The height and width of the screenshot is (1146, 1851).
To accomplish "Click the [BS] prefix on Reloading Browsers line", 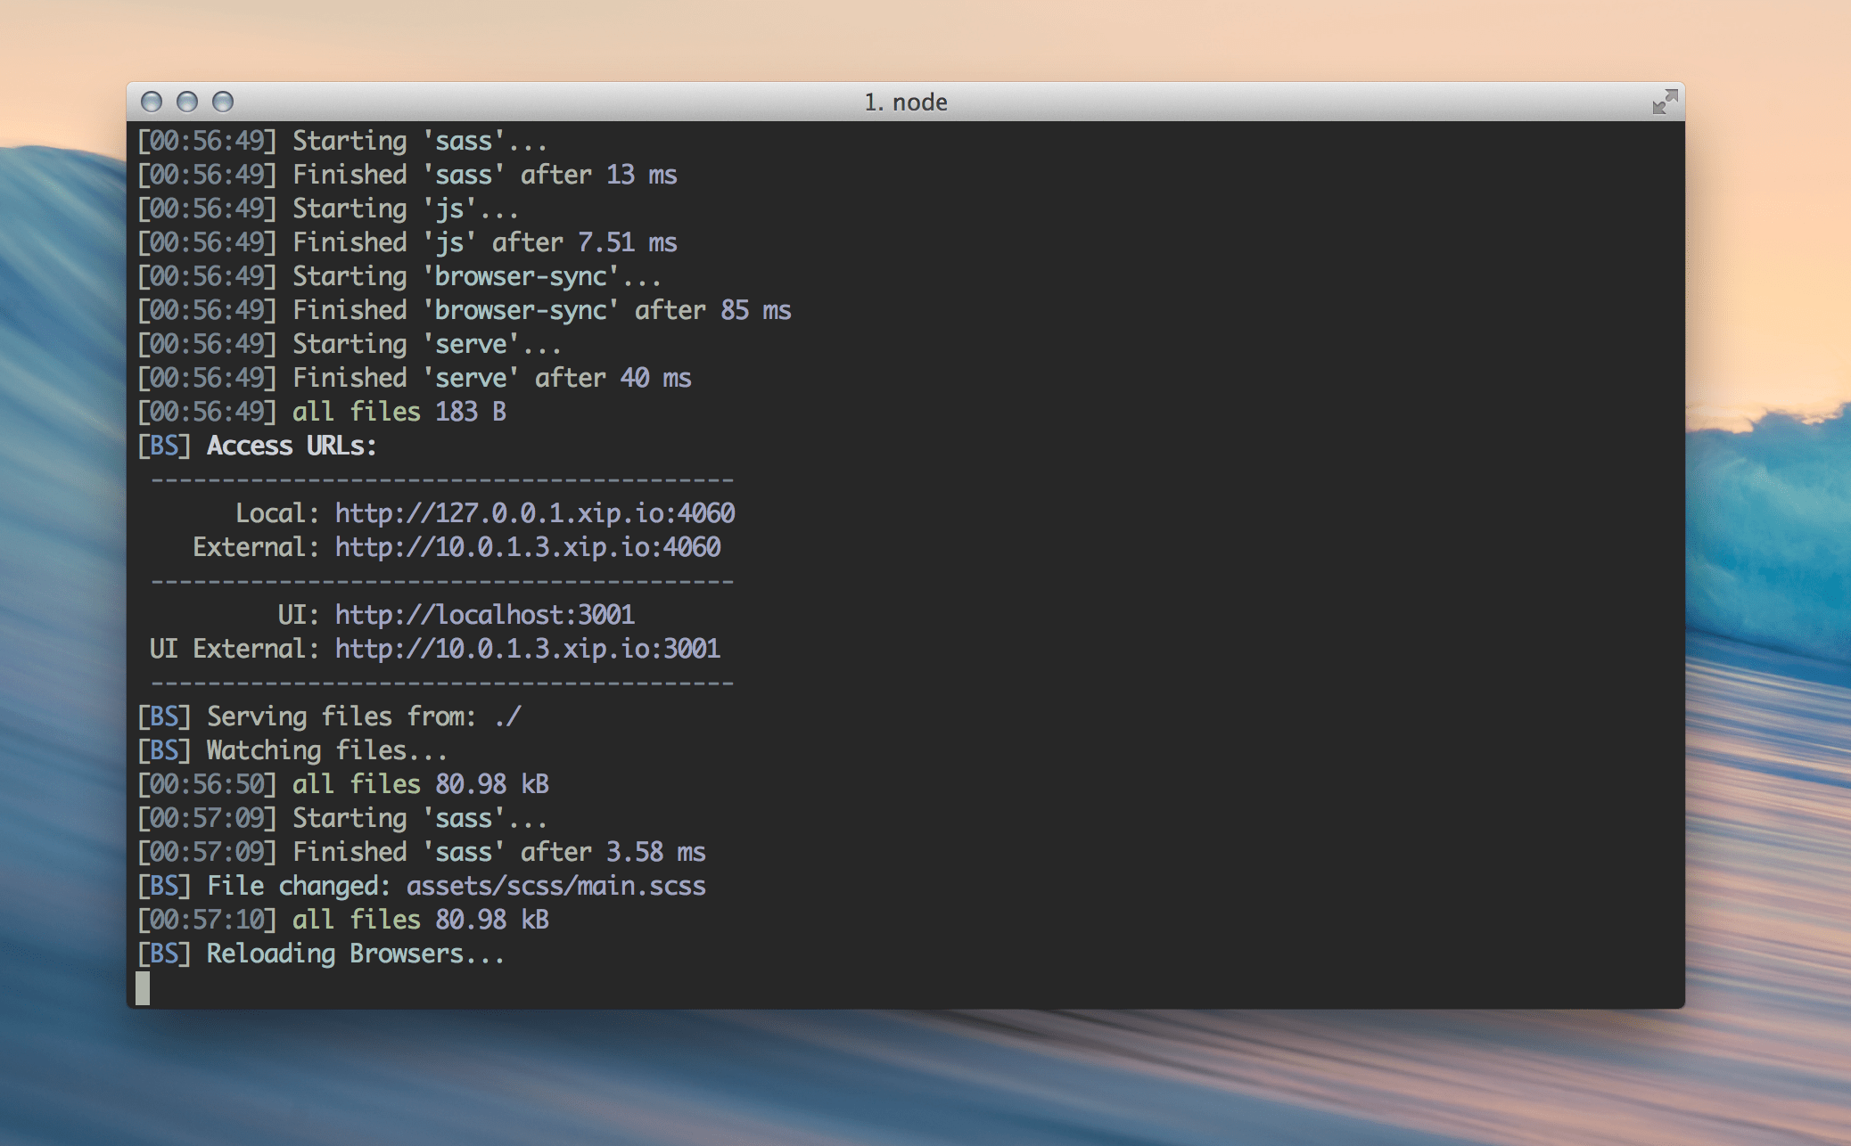I will pos(163,953).
